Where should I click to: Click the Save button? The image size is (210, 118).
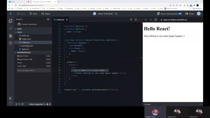click(x=21, y=14)
